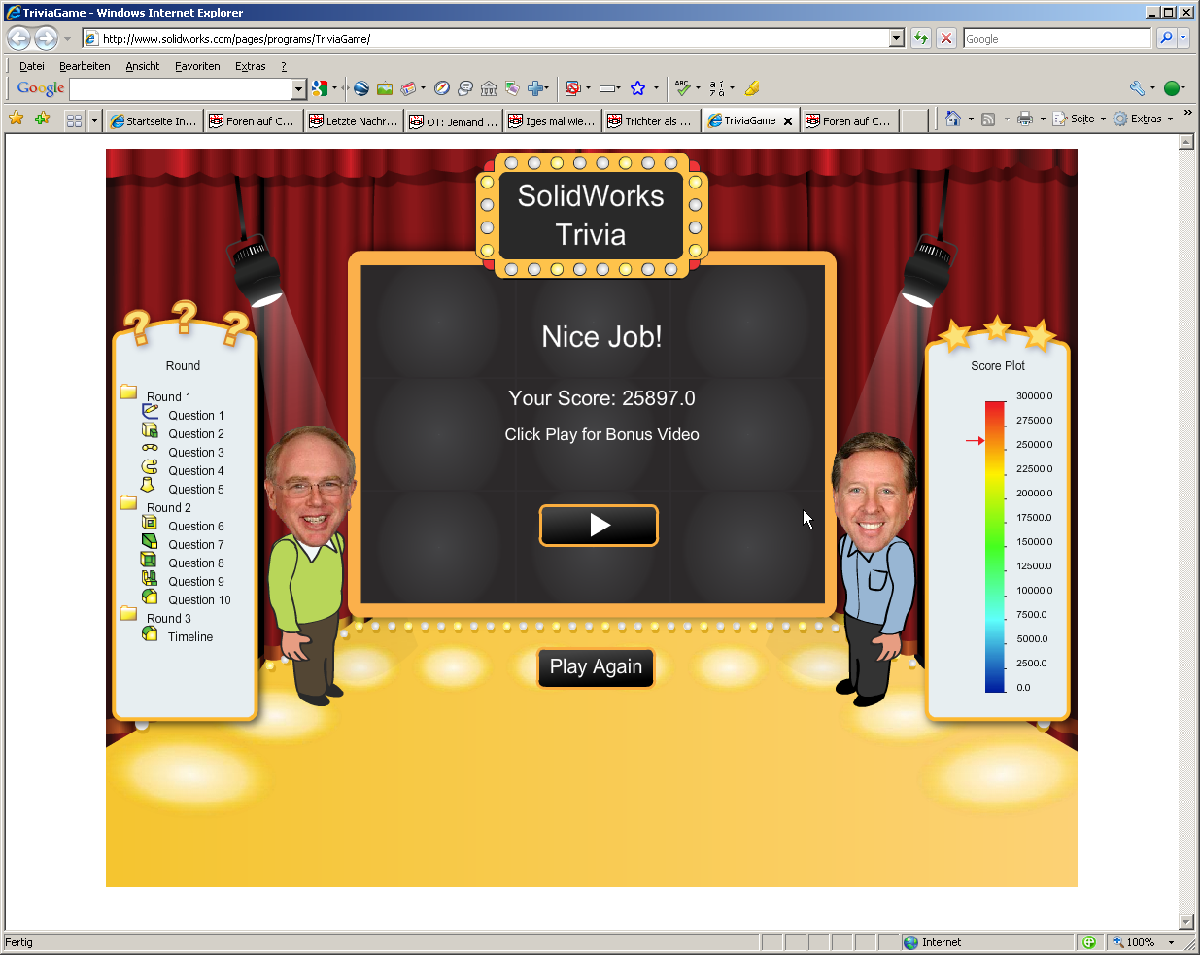Open the Google toolbar search dropdown
The image size is (1200, 955).
tap(299, 88)
